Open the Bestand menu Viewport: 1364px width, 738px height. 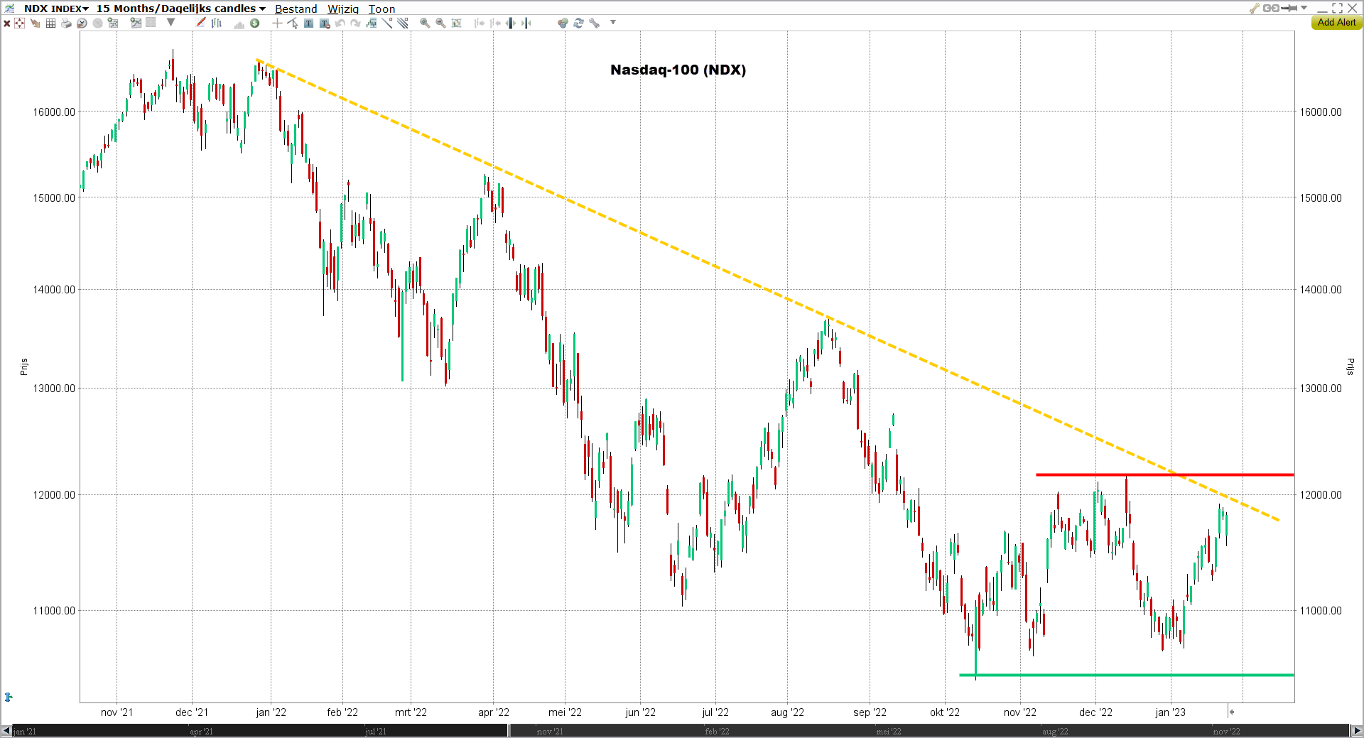tap(296, 9)
